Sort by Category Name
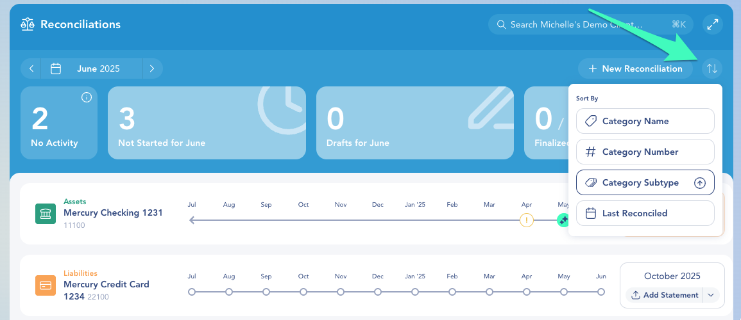741x320 pixels. 645,121
